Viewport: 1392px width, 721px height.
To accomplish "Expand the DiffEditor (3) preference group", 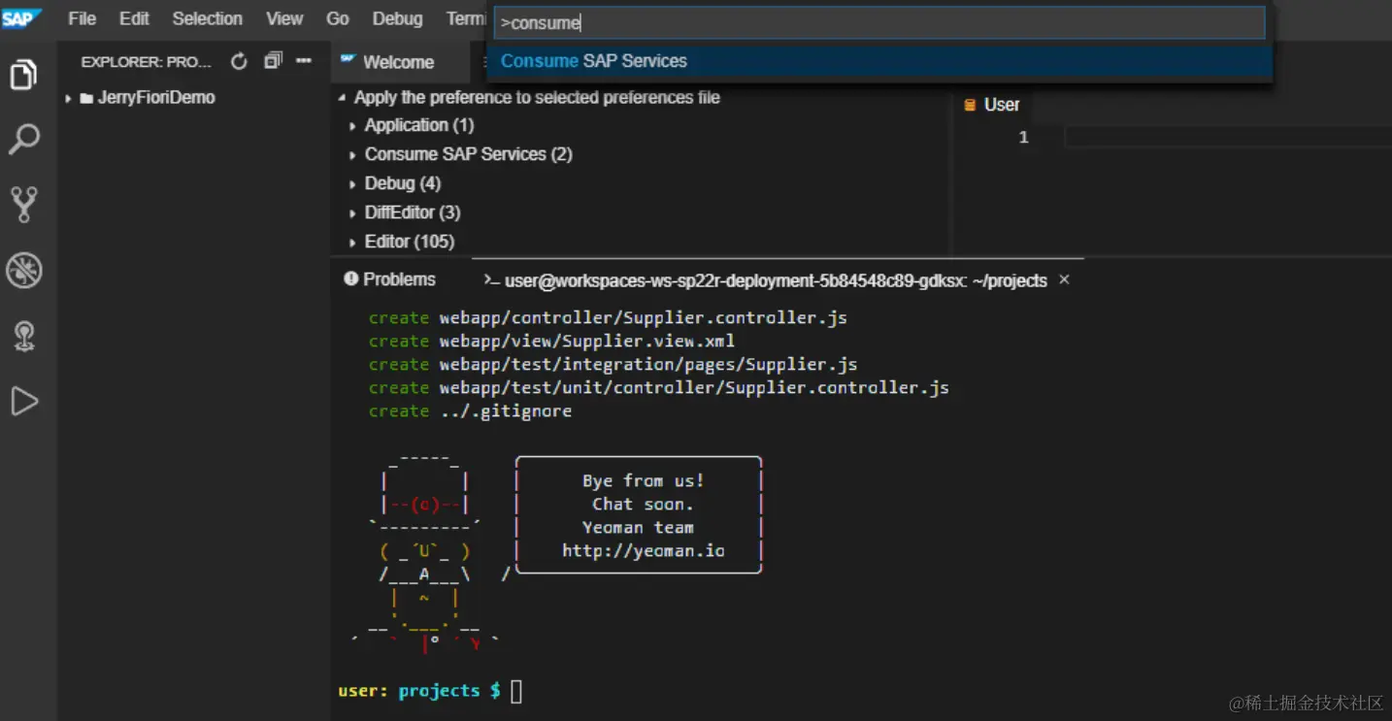I will coord(353,213).
